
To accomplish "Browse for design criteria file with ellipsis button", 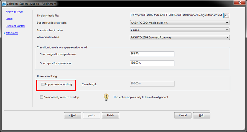I will [x=226, y=16].
